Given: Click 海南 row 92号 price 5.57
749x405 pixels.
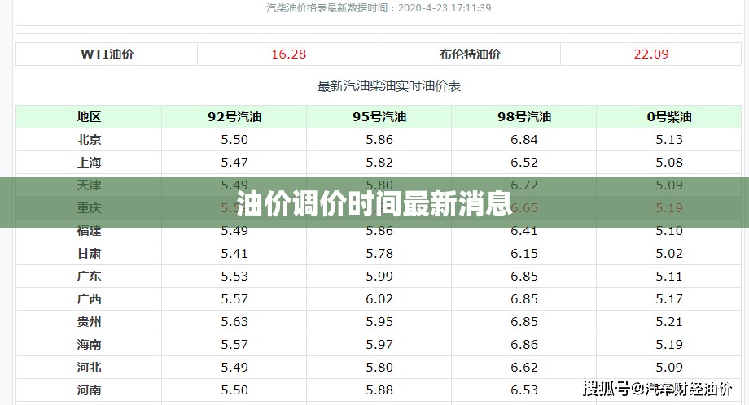Looking at the screenshot, I should (234, 345).
